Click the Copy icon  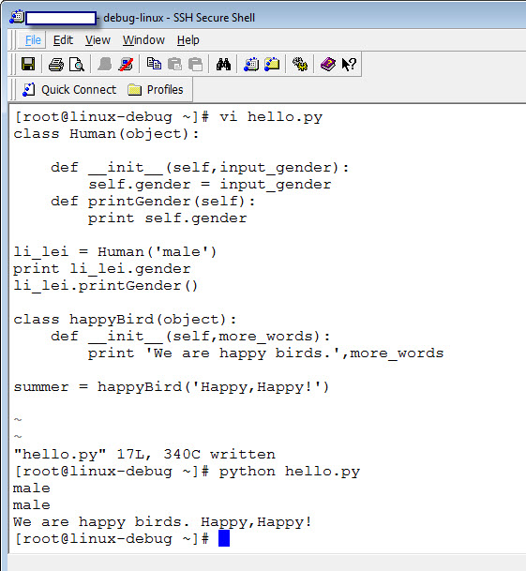pyautogui.click(x=154, y=64)
